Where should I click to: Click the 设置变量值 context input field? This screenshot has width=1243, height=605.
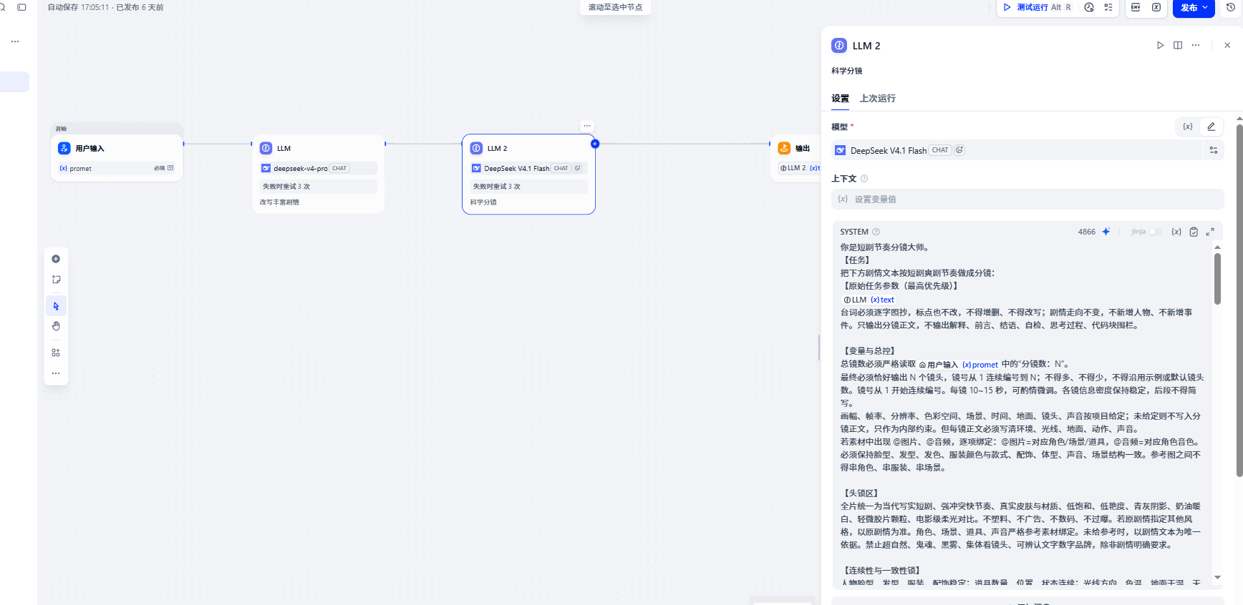[x=1027, y=199]
